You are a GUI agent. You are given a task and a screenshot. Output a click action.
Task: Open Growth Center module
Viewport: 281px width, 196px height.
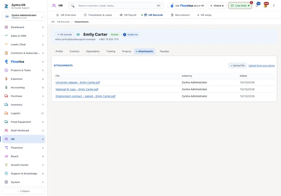point(24,165)
